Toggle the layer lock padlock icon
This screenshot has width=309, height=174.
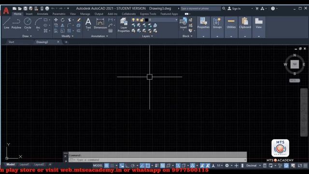point(142,20)
